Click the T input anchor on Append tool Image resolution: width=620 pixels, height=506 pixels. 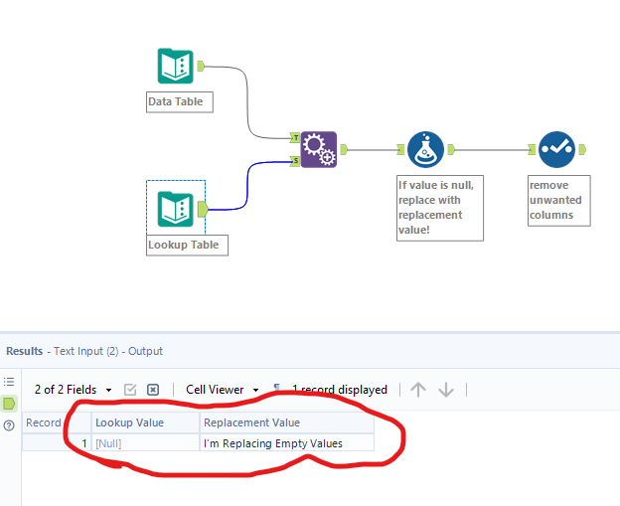pos(295,137)
